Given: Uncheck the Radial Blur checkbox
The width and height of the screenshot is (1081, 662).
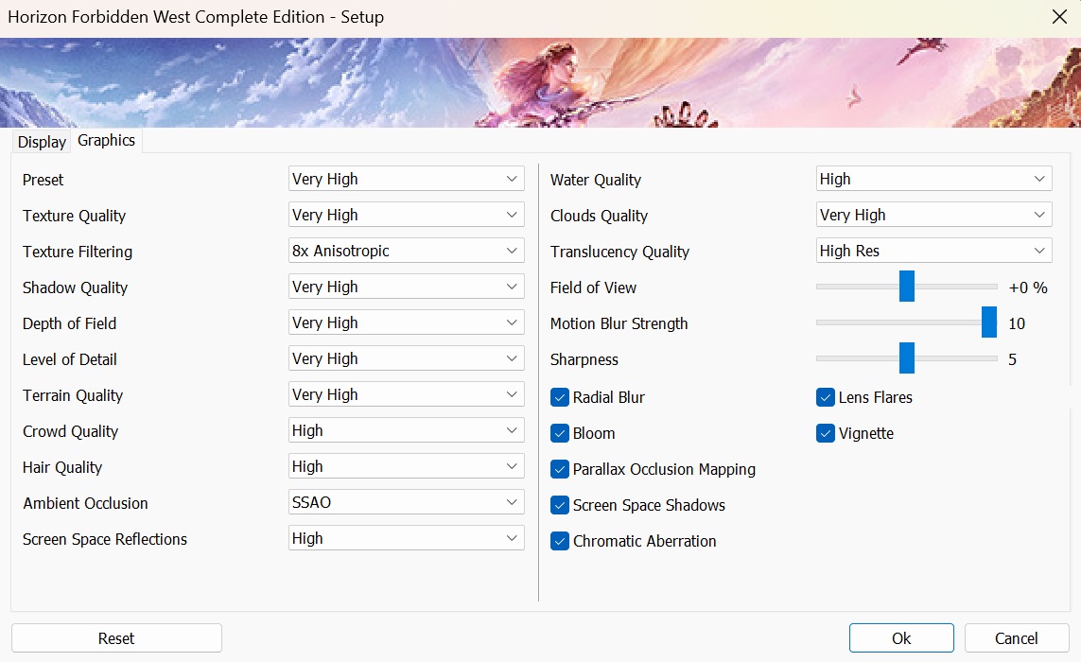Looking at the screenshot, I should coord(560,397).
